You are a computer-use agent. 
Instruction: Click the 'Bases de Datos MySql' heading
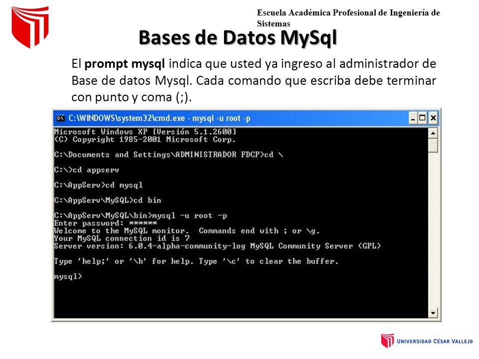click(x=238, y=38)
